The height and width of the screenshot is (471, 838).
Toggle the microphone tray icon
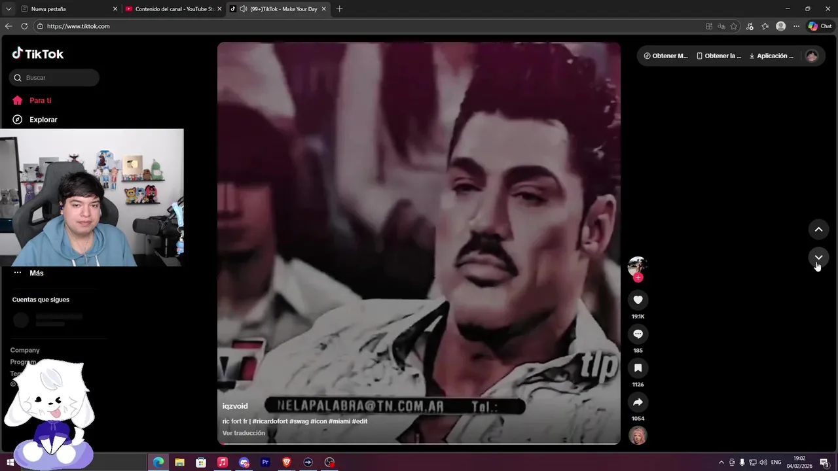(742, 462)
